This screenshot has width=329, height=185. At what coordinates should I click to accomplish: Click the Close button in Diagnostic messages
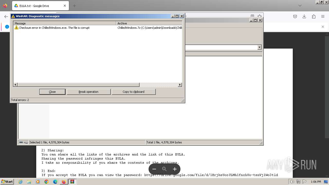tap(52, 92)
